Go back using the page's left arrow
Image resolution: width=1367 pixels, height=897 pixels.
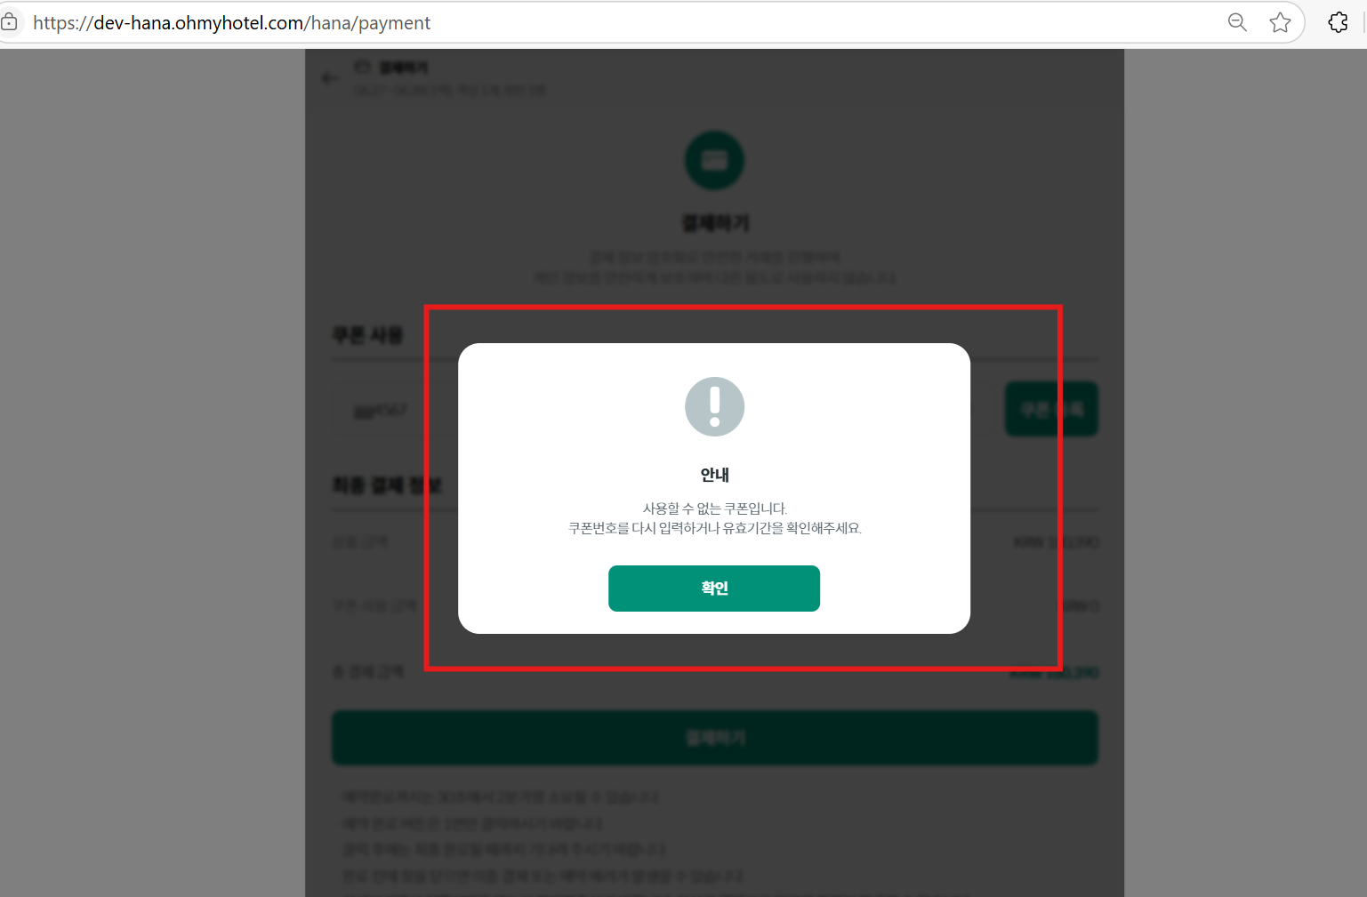pyautogui.click(x=330, y=78)
